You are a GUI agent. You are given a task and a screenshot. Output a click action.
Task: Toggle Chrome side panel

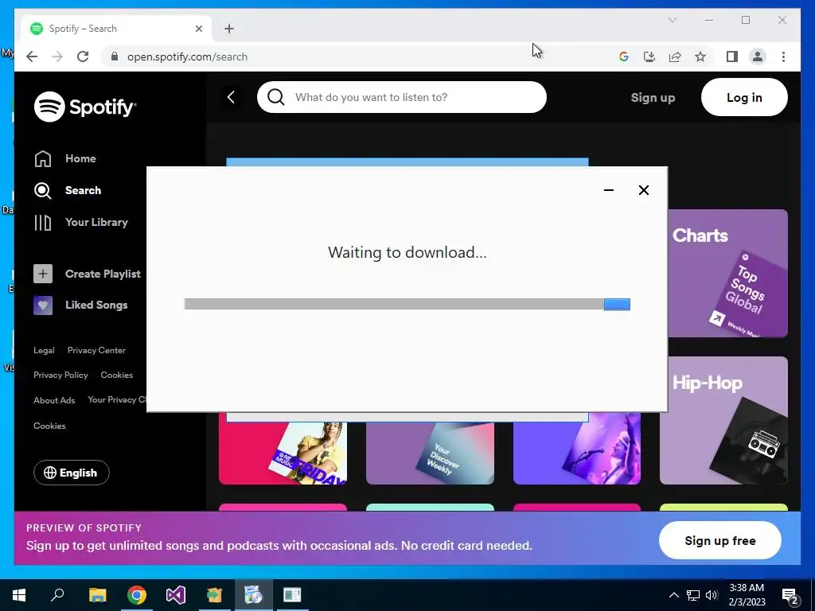(732, 56)
